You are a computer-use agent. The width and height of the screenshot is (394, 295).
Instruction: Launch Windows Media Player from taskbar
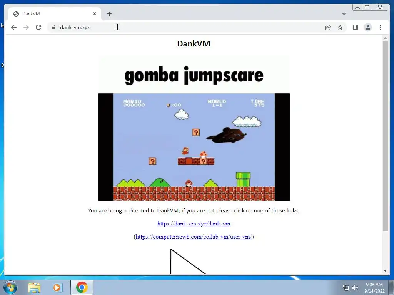click(57, 287)
